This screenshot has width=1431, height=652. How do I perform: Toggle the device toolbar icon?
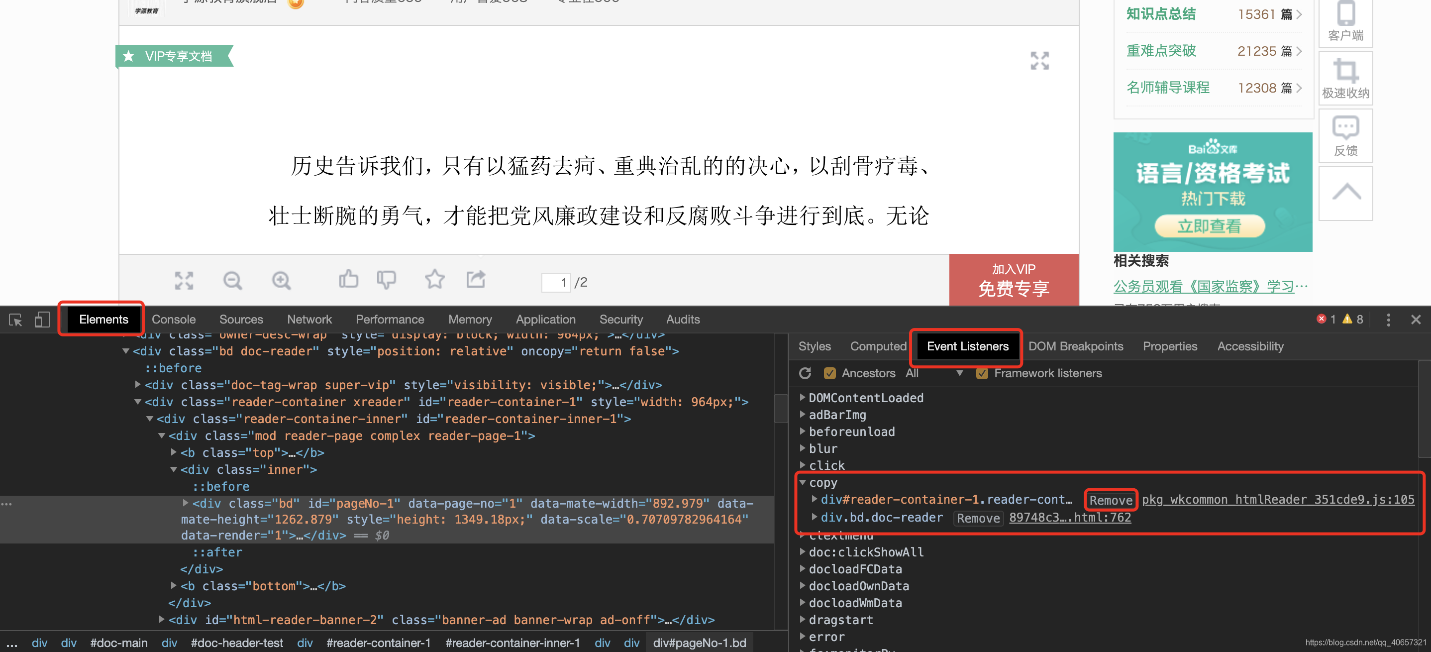tap(42, 320)
